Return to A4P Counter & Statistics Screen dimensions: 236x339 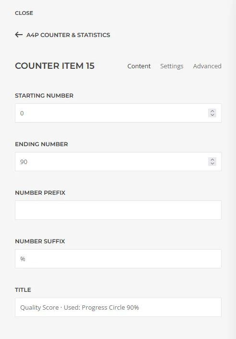click(x=68, y=35)
